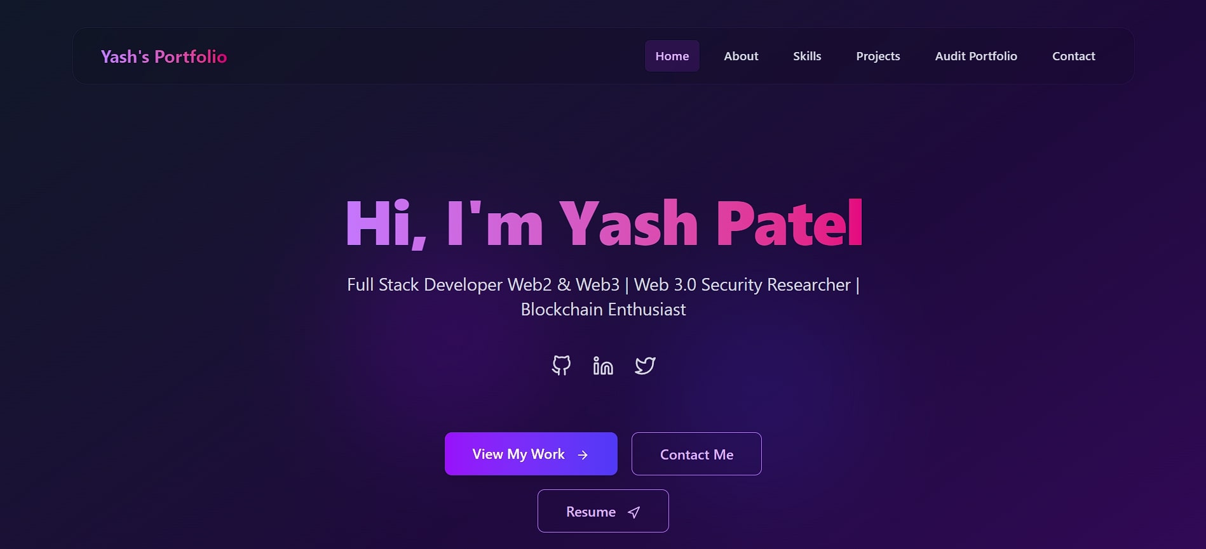The width and height of the screenshot is (1206, 549).
Task: Select Projects in the top navigation
Action: (878, 56)
